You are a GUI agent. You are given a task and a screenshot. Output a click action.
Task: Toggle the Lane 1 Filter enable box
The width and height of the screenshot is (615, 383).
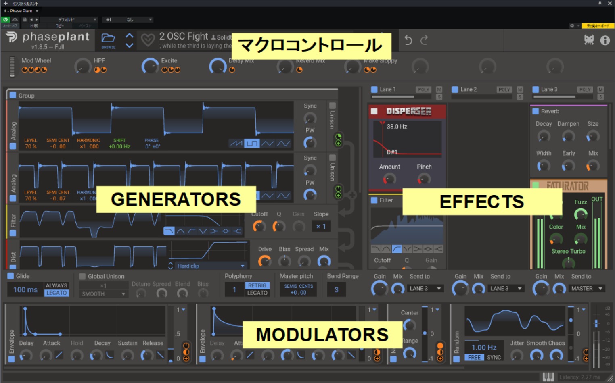(x=374, y=200)
